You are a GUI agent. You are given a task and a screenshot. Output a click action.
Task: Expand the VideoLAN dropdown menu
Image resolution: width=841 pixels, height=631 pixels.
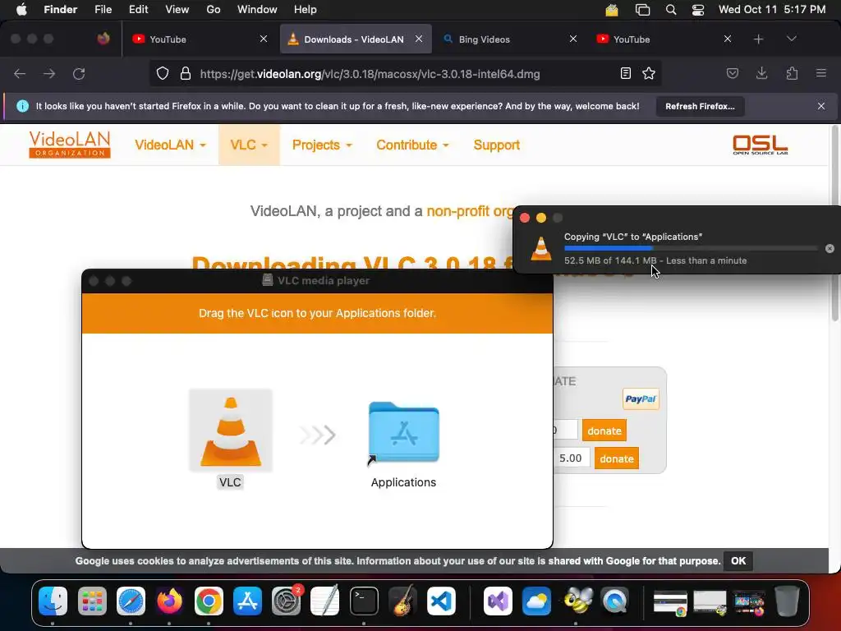[x=170, y=145]
